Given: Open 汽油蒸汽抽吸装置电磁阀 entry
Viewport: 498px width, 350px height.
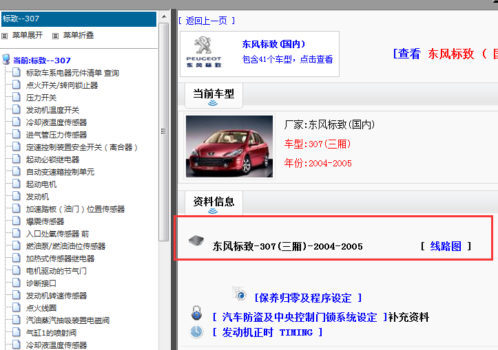Looking at the screenshot, I should tap(68, 320).
